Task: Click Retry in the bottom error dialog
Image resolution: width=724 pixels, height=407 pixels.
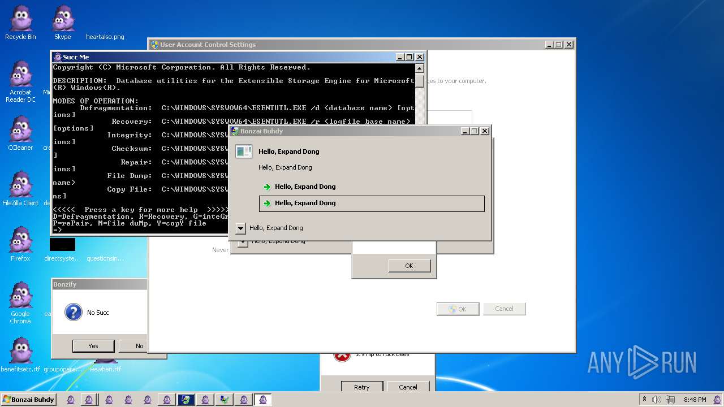Action: (x=362, y=387)
